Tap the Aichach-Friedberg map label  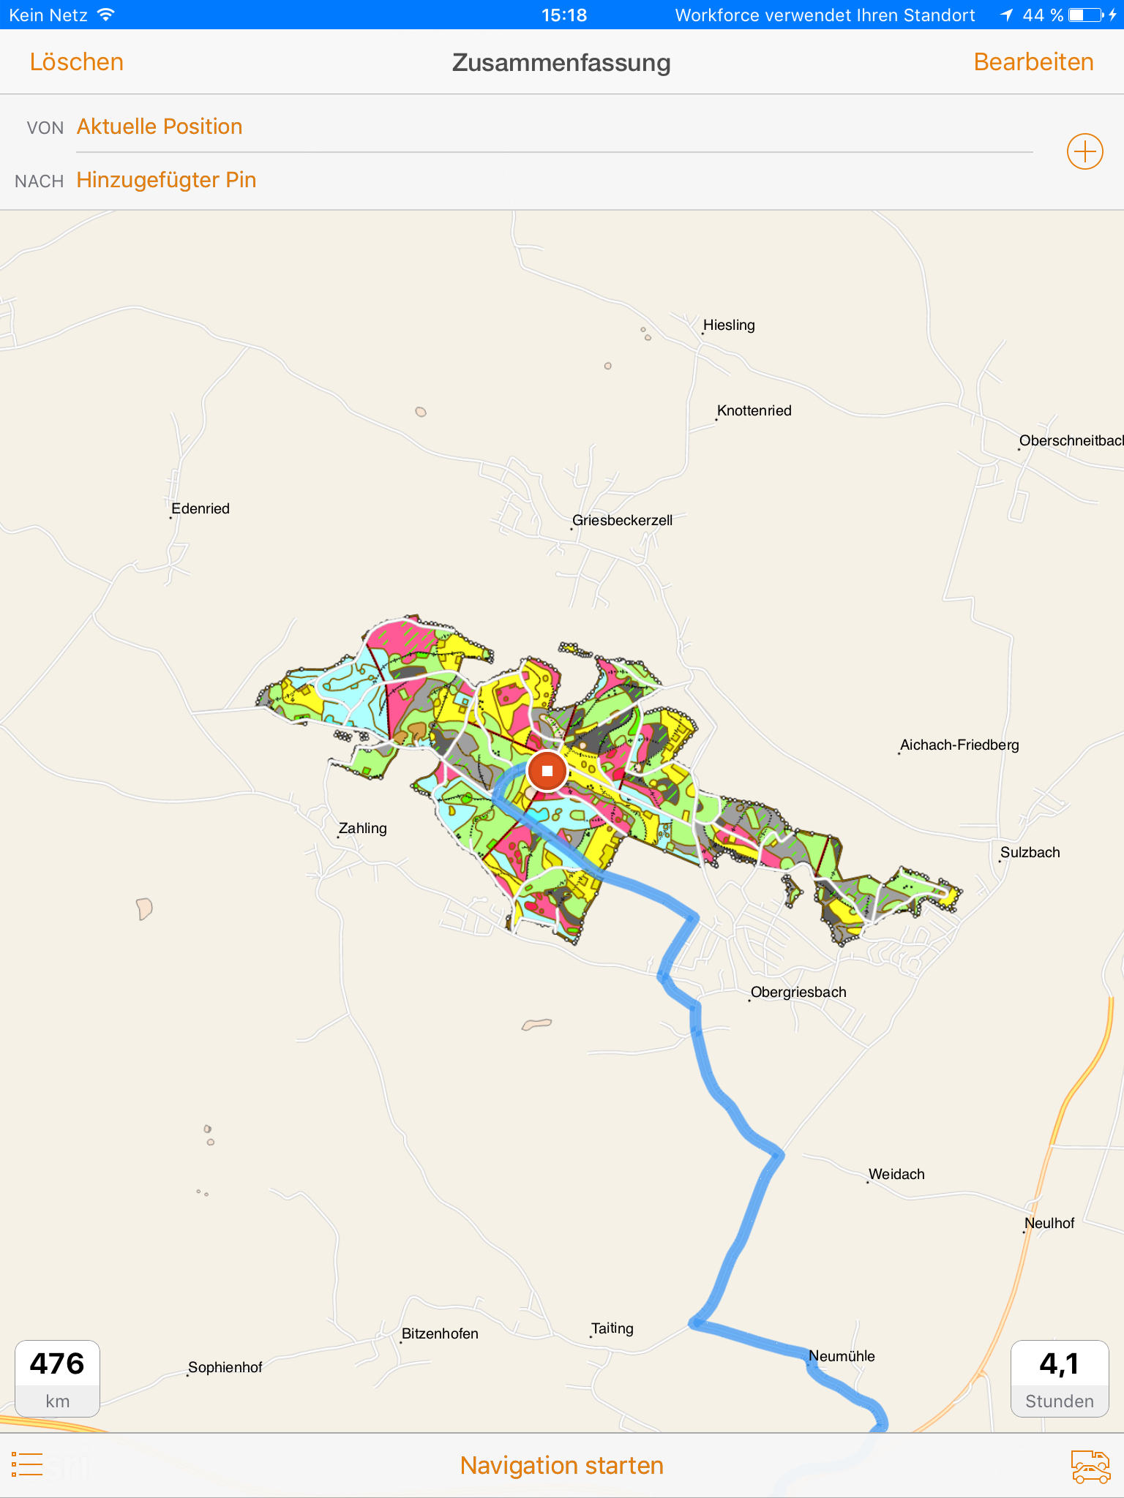point(959,745)
